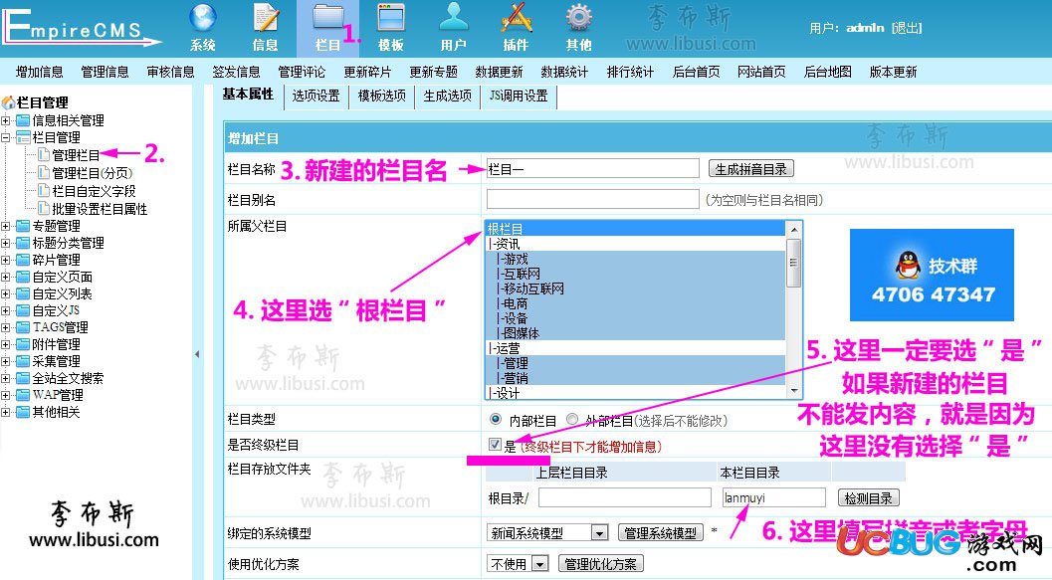Click the list scrollbar up arrow
This screenshot has width=1052, height=580.
[x=793, y=230]
